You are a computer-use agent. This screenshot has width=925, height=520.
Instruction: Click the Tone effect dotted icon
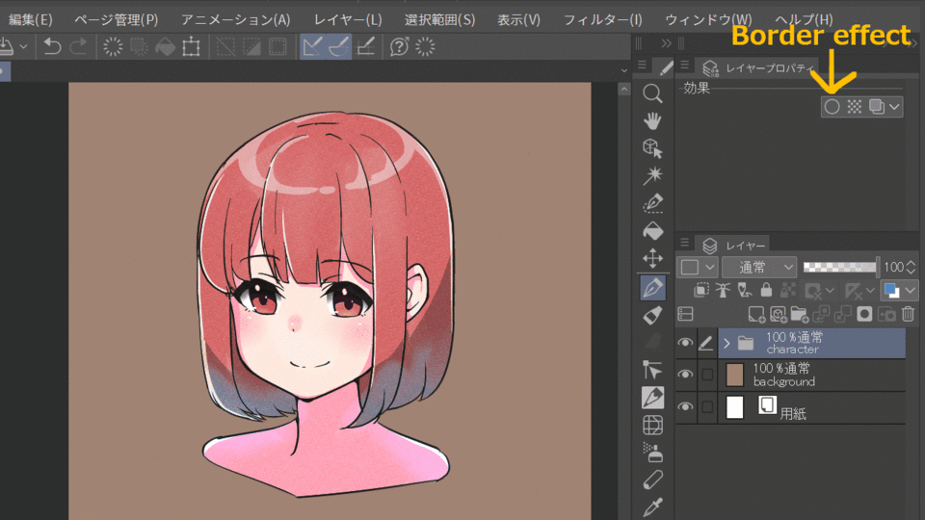(854, 107)
